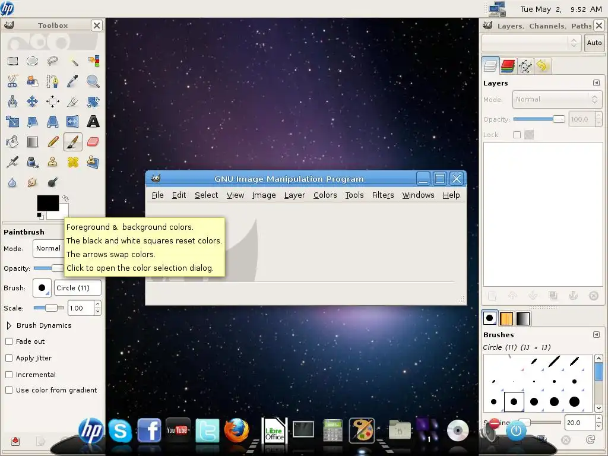The height and width of the screenshot is (456, 608).
Task: Select the Ink tool
Action: pos(32,162)
